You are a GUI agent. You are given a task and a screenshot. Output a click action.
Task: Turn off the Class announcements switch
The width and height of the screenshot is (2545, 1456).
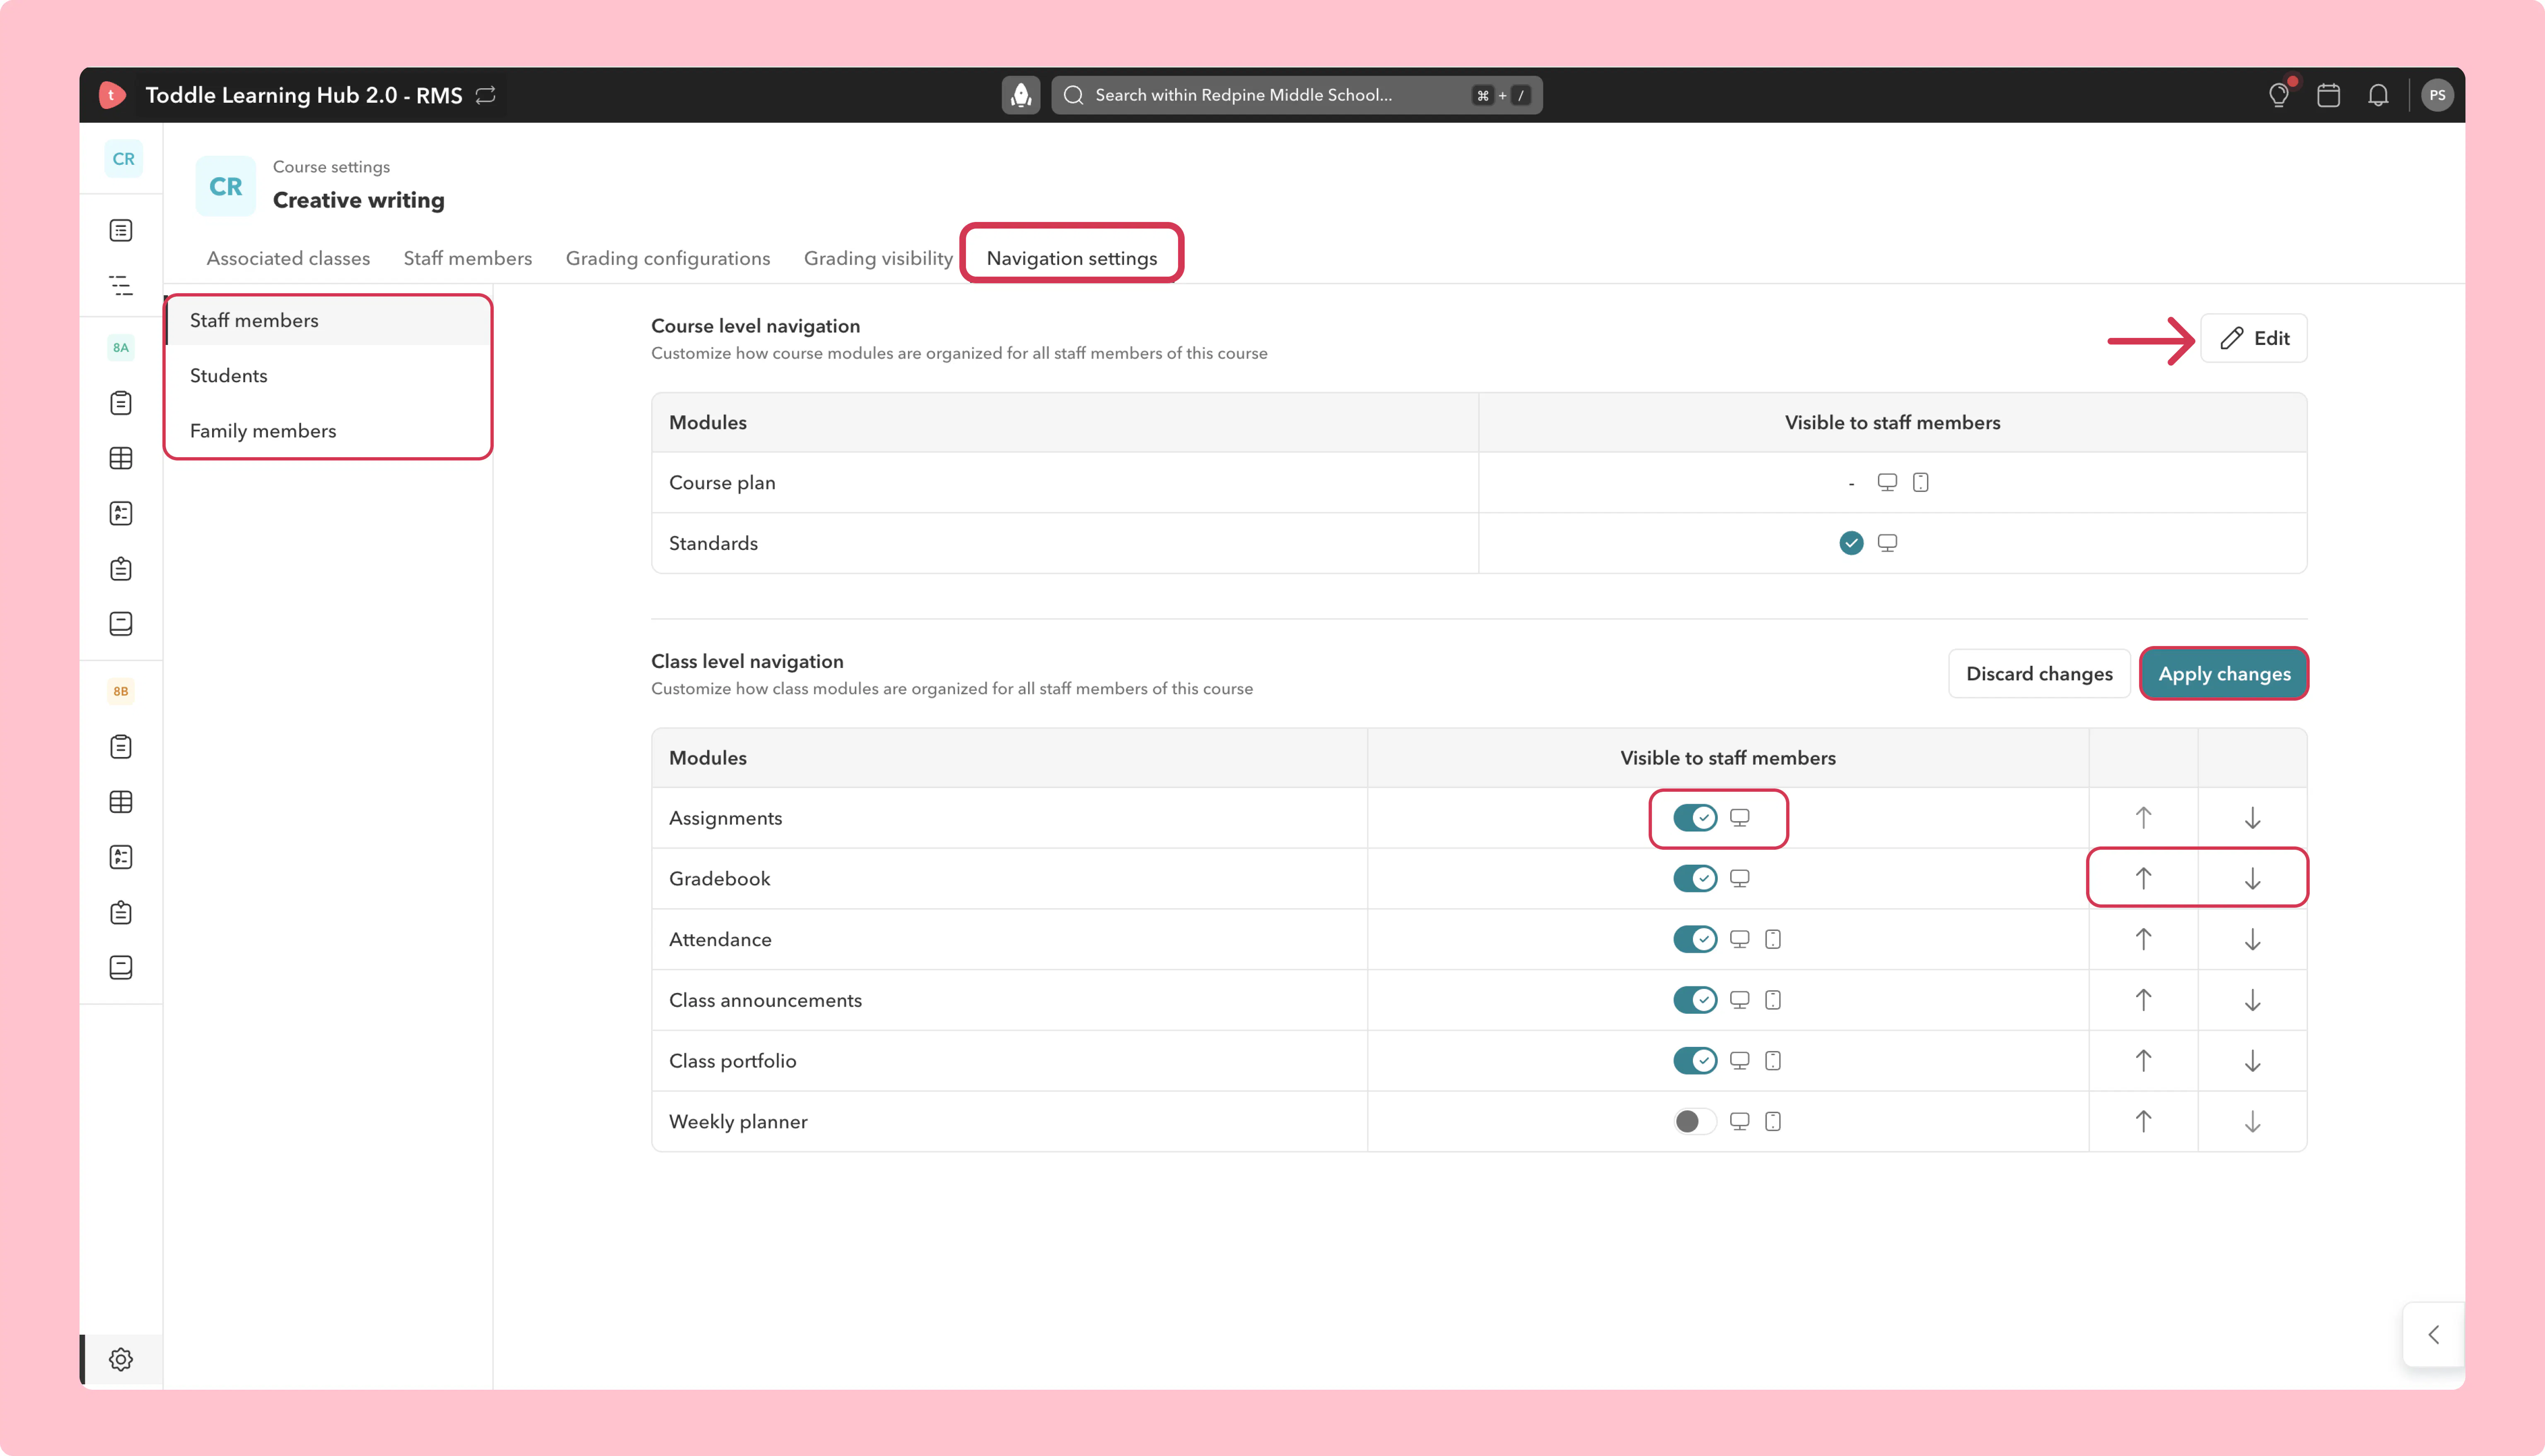coord(1695,1000)
